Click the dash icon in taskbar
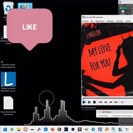 (32, 129)
